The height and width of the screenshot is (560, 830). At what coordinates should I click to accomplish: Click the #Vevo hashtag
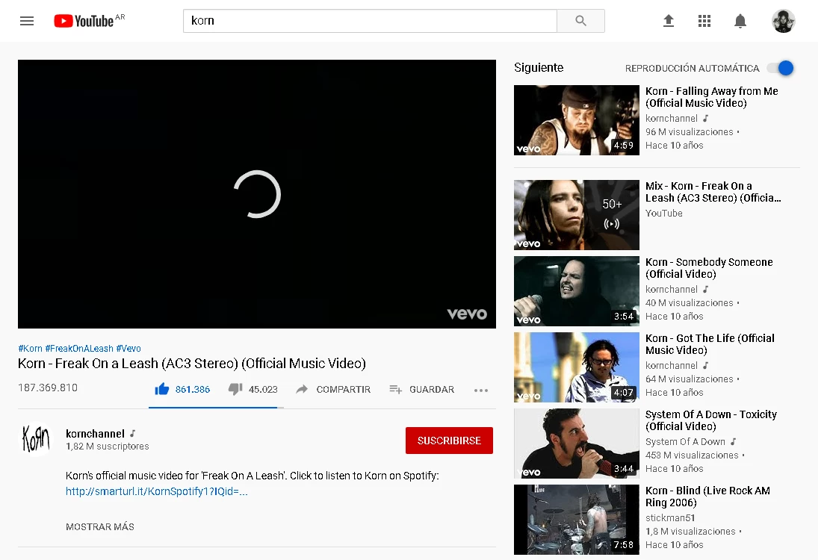point(128,349)
